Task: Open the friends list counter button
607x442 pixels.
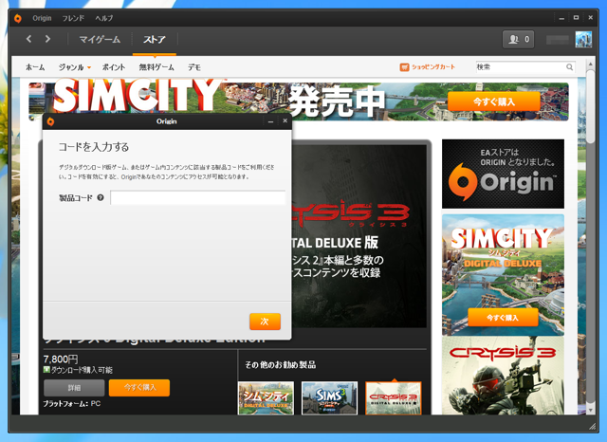Action: coord(518,39)
